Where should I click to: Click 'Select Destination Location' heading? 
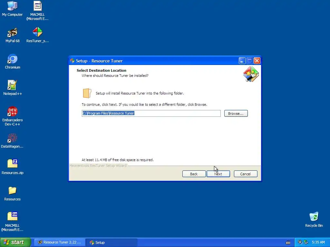pyautogui.click(x=102, y=70)
